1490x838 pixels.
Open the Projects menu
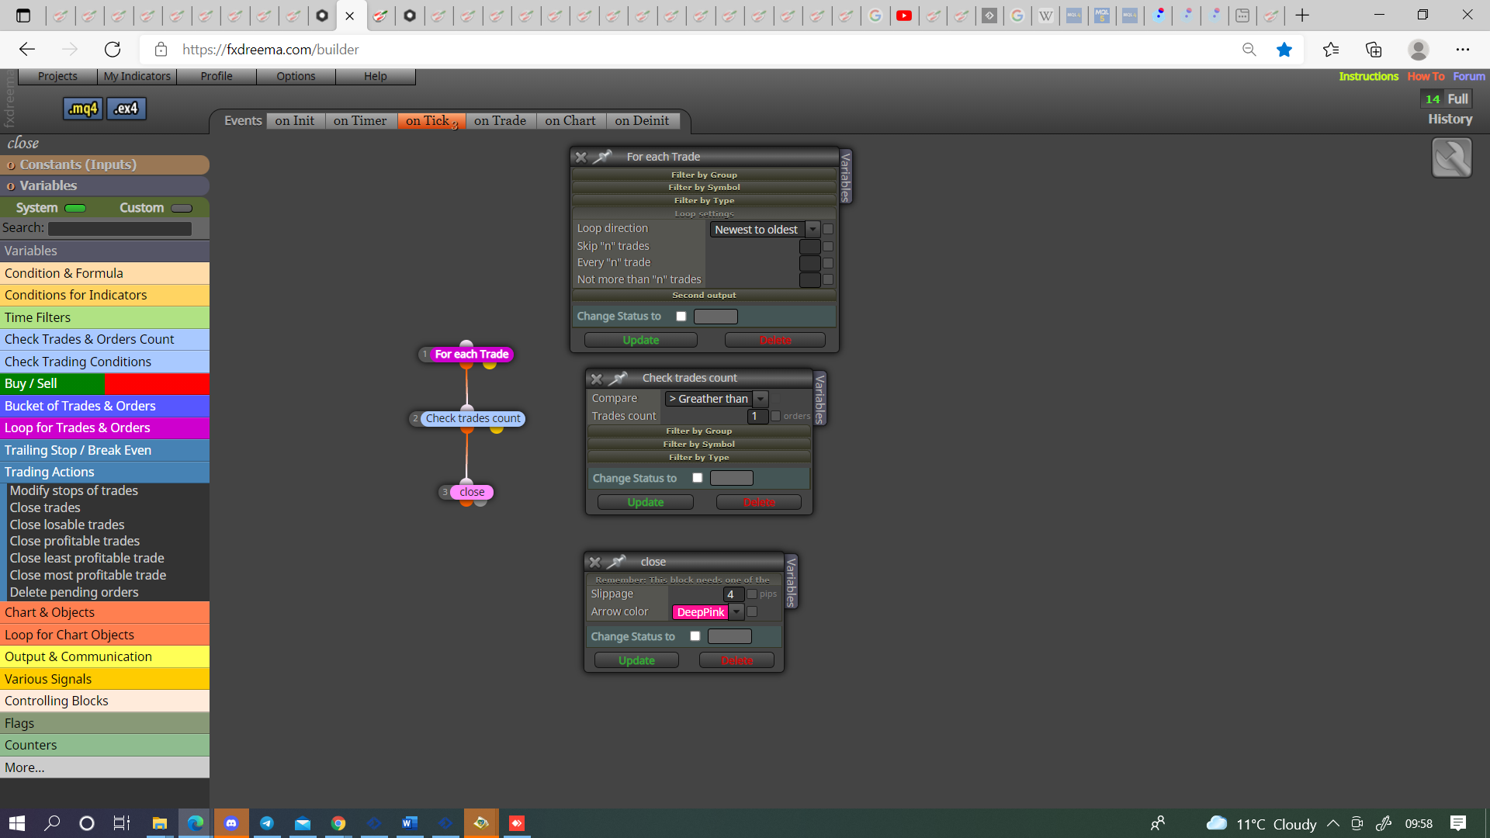(57, 76)
